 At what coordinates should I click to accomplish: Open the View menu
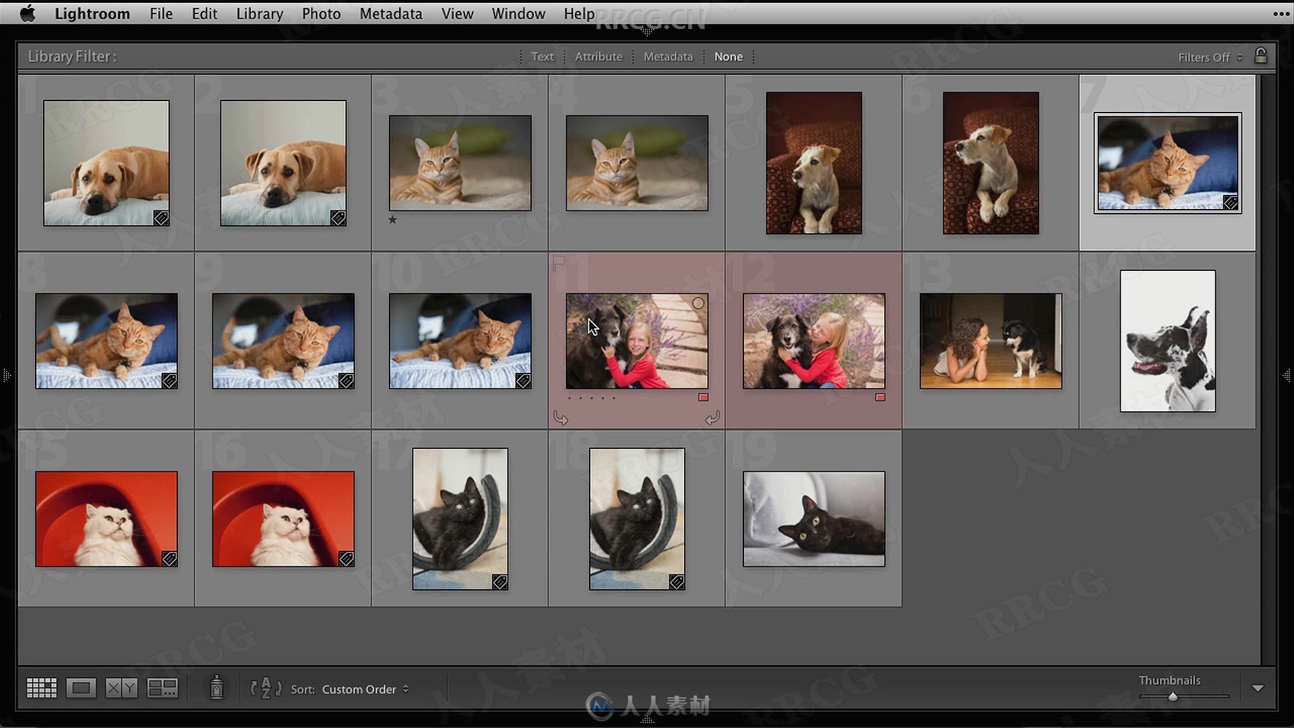[x=457, y=13]
